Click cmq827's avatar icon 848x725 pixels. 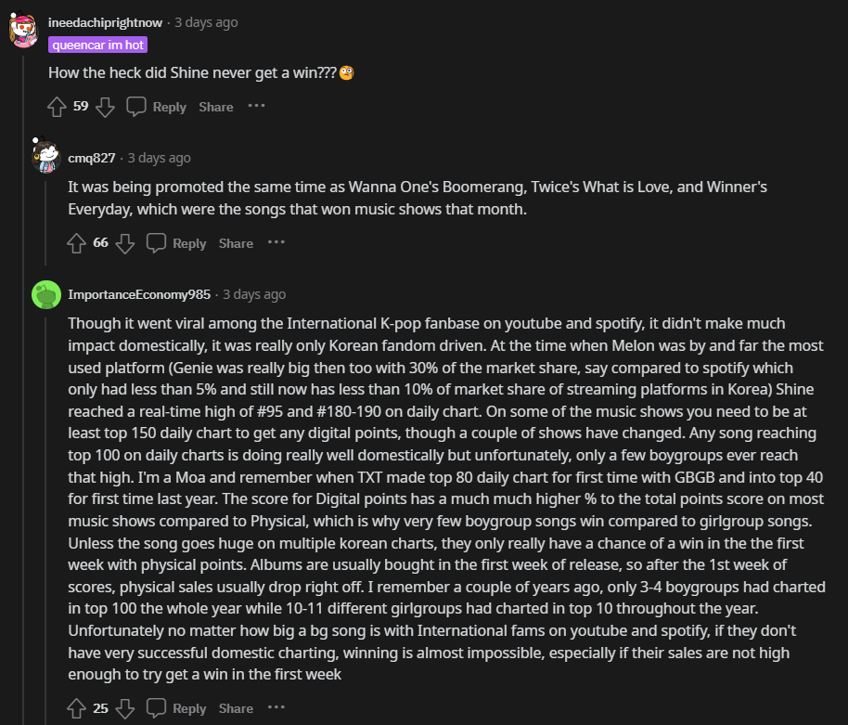45,156
